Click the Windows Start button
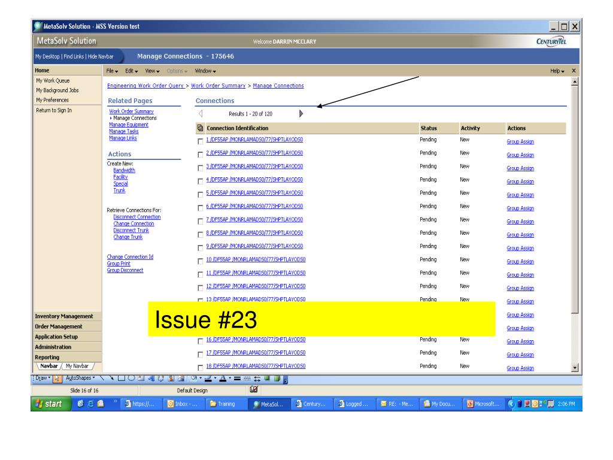Viewport: 613px width, 460px height. tap(51, 404)
